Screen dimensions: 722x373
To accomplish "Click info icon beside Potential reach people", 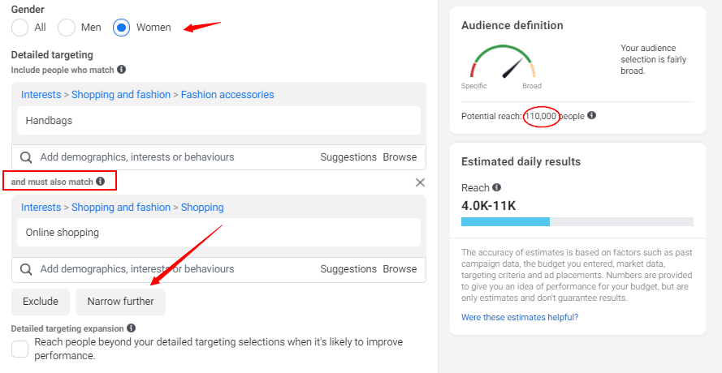I will [x=591, y=116].
